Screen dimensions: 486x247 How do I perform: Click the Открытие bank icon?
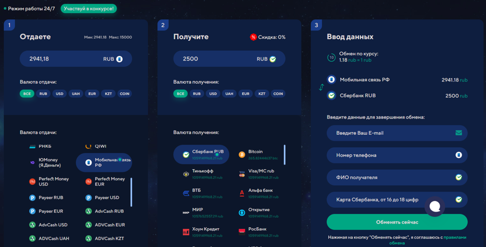coord(242,213)
